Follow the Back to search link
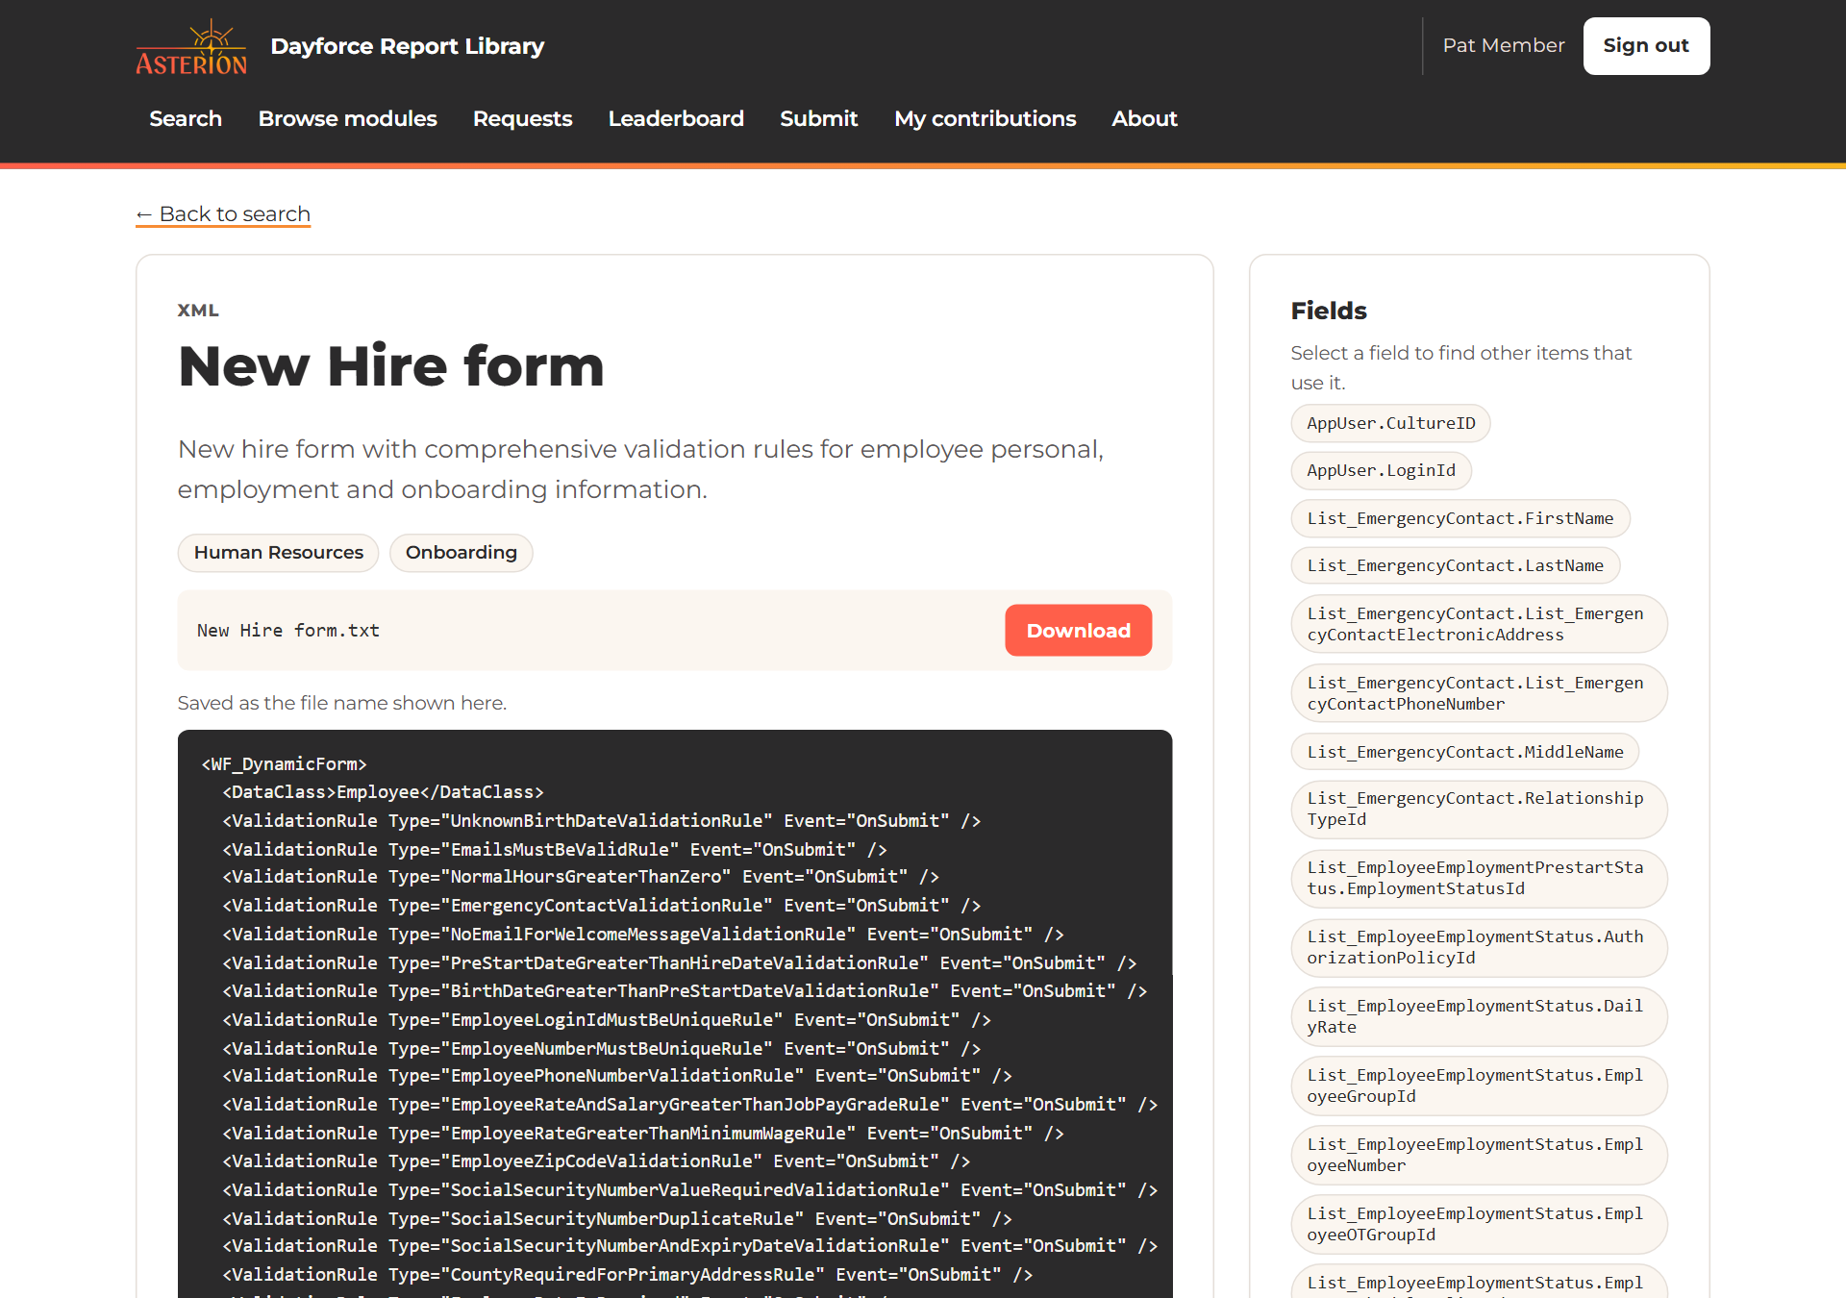 [223, 213]
